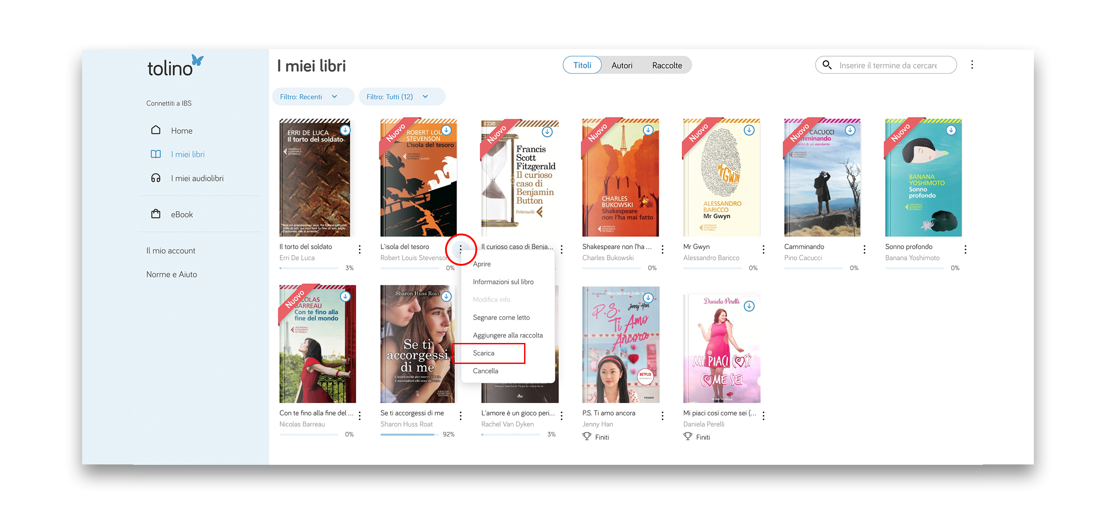The height and width of the screenshot is (514, 1116).
Task: Open three-dot menu for L'amore è un gioco
Action: tap(561, 416)
